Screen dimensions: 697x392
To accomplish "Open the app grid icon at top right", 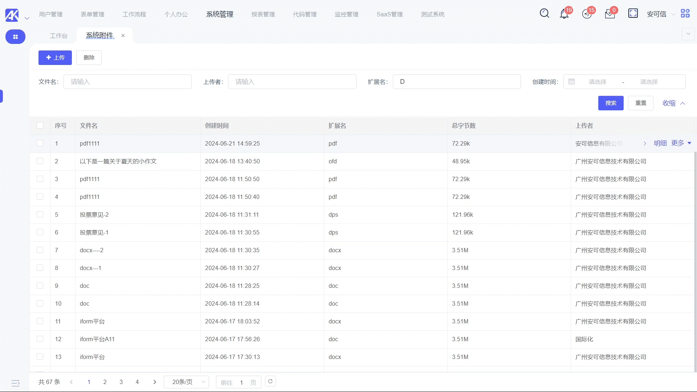I will click(685, 13).
